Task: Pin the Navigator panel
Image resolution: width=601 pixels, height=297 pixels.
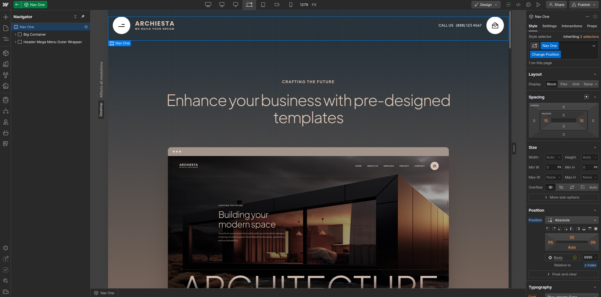Action: pos(83,17)
